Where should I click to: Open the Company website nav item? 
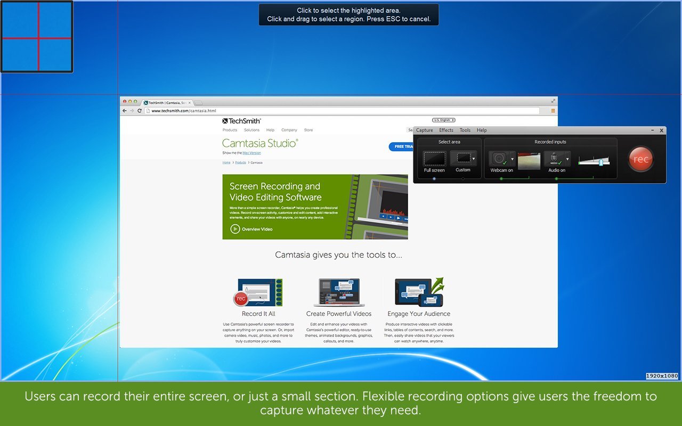click(289, 130)
